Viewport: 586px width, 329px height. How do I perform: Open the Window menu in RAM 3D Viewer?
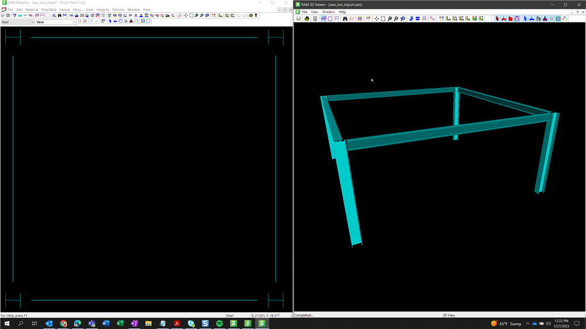point(329,12)
